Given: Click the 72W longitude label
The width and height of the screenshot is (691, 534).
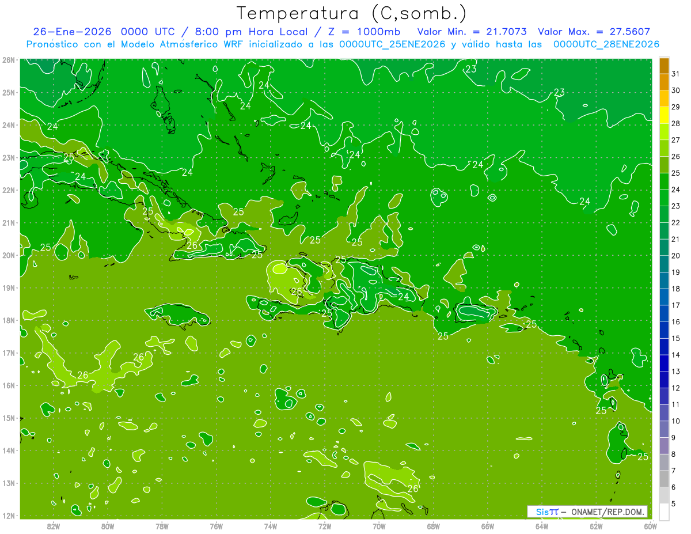Looking at the screenshot, I should 324,526.
